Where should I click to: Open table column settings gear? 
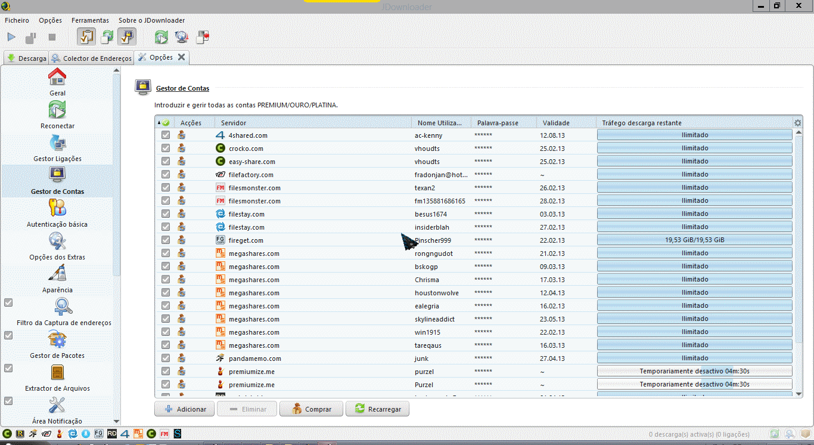[x=798, y=123]
